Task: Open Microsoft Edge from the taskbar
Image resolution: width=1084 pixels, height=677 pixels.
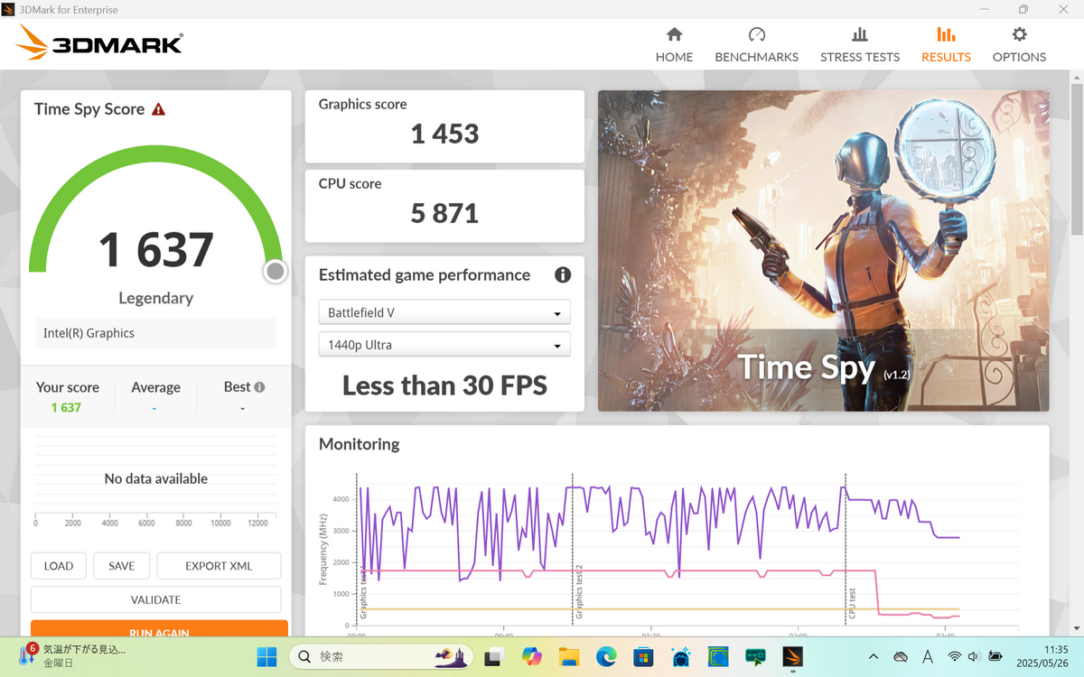Action: pyautogui.click(x=606, y=656)
